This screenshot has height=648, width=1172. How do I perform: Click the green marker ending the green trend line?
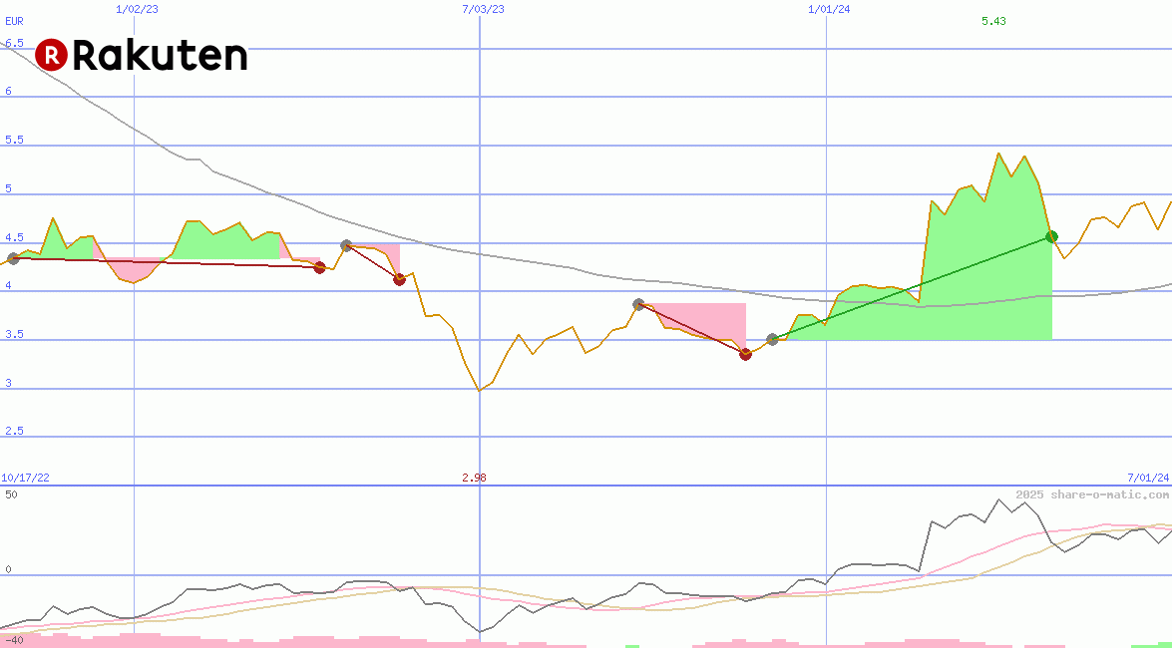pyautogui.click(x=1051, y=236)
